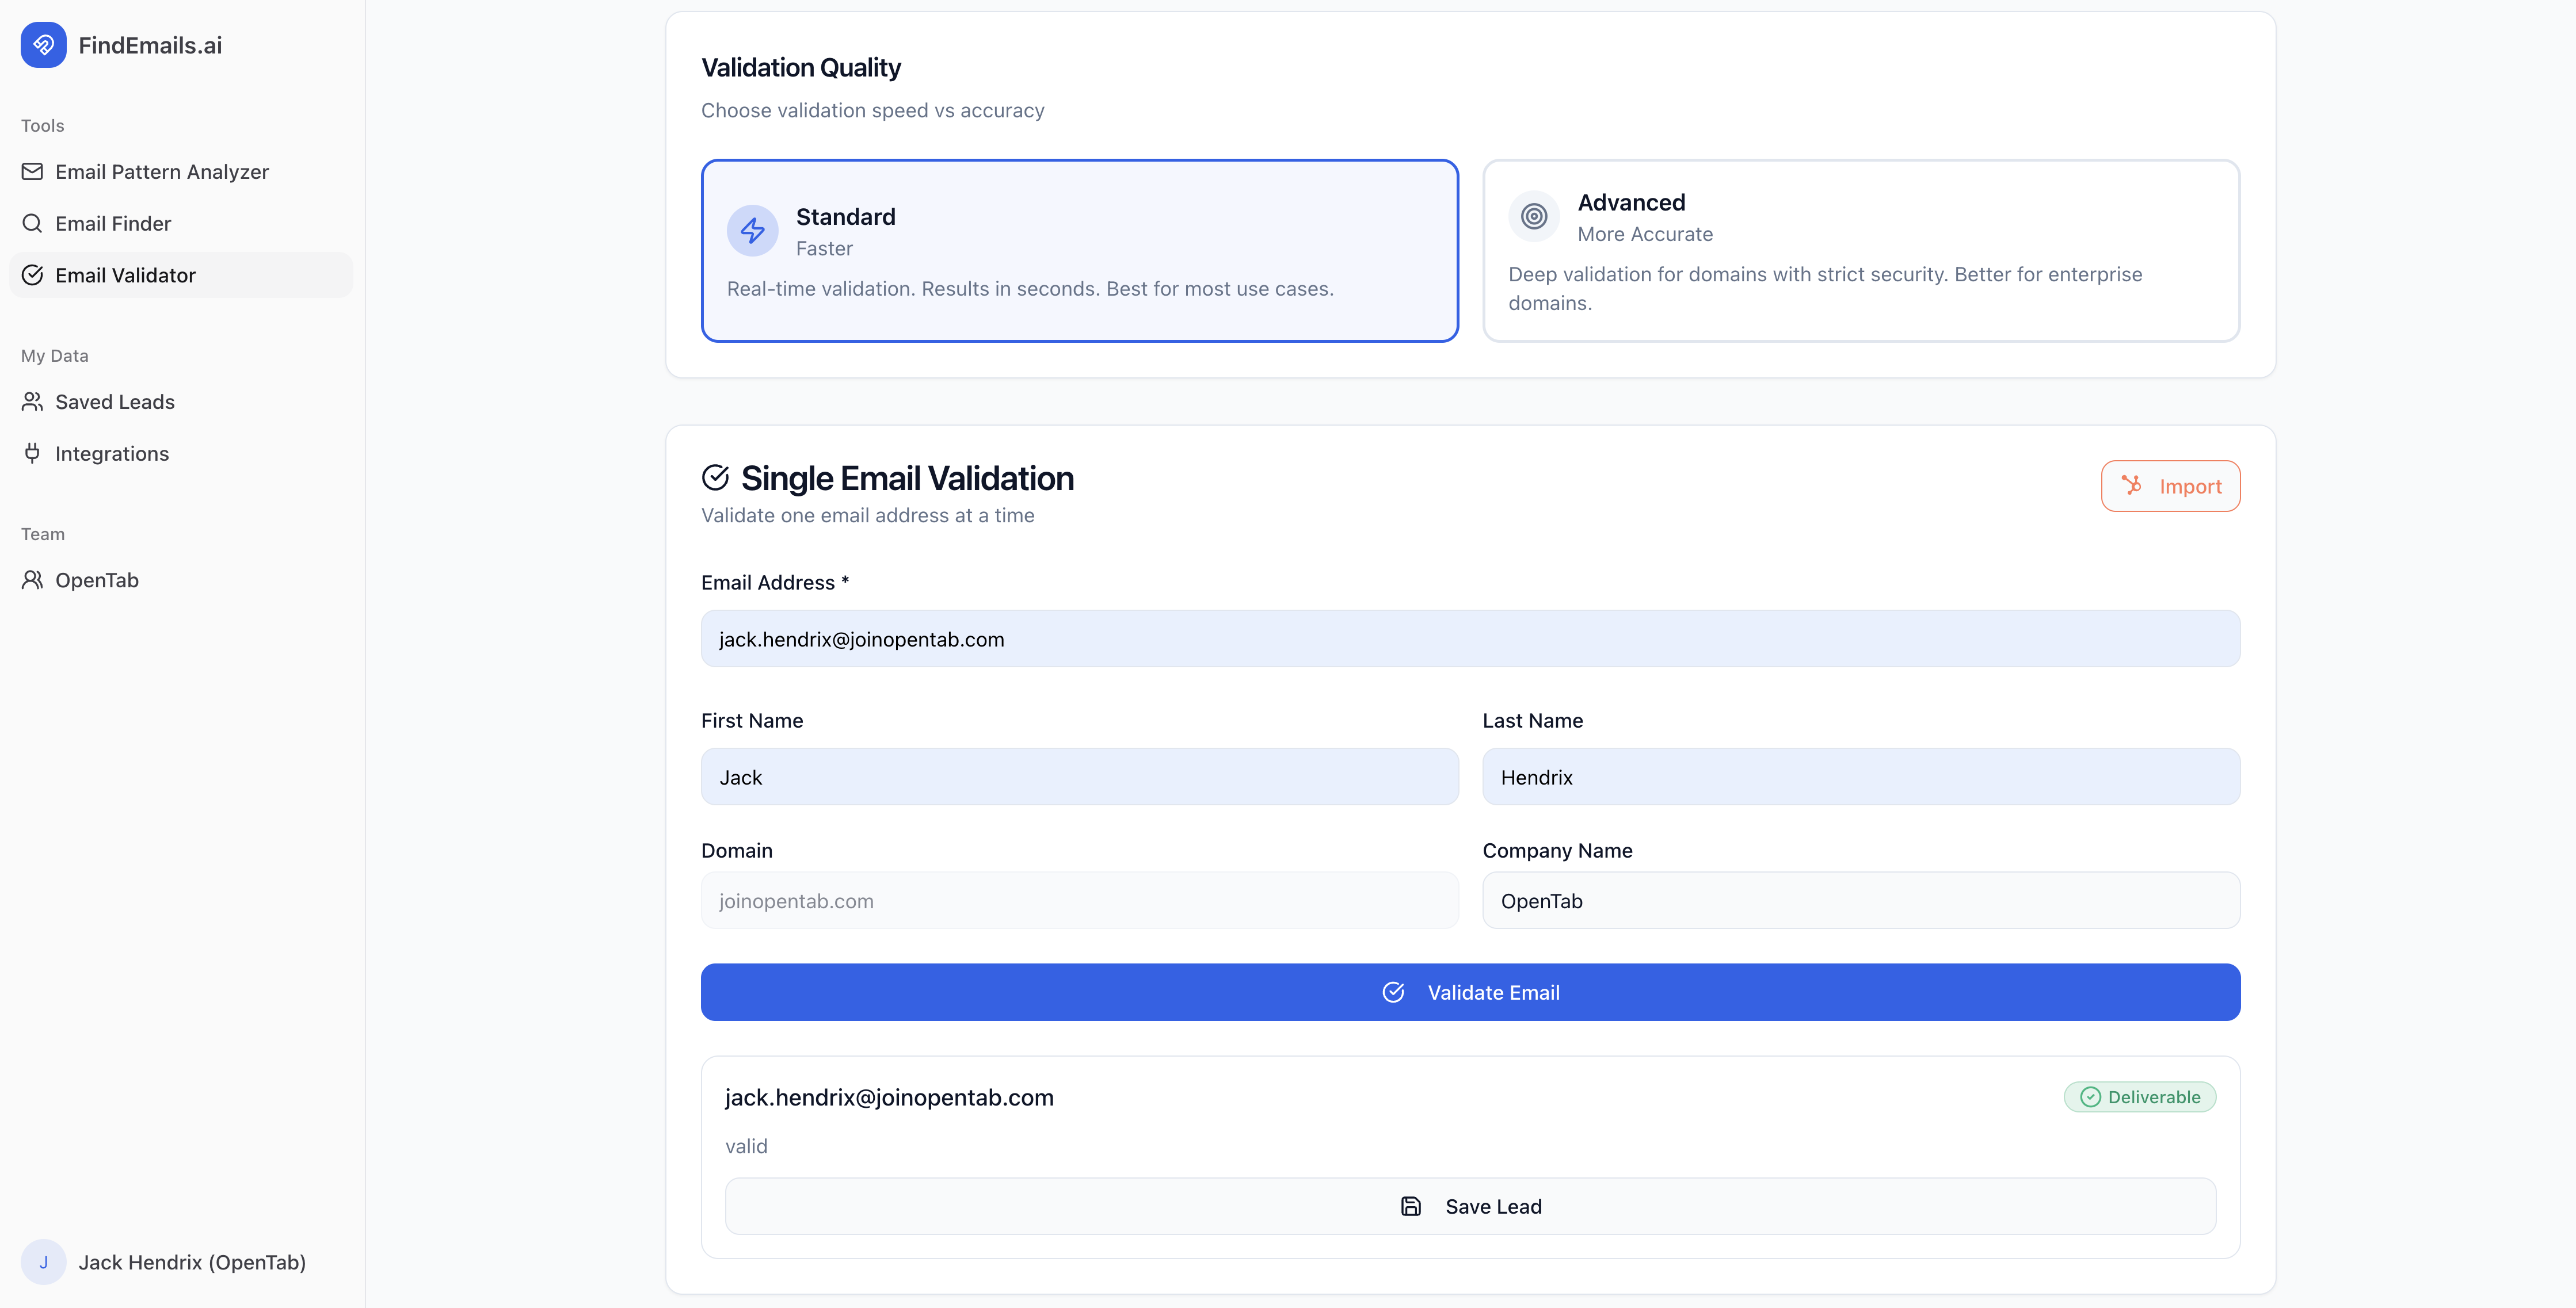Image resolution: width=2576 pixels, height=1308 pixels.
Task: Open the Saved Leads page
Action: pos(115,401)
